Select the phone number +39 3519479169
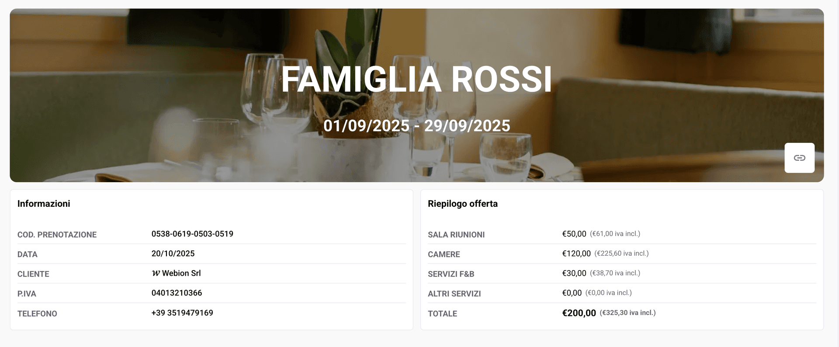Viewport: 839px width, 347px height. click(182, 313)
